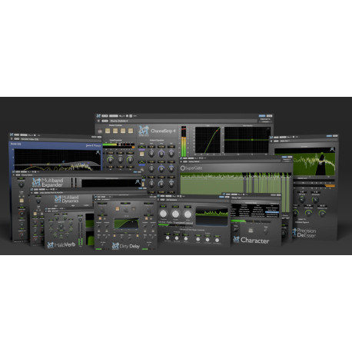Click the Multiband Expander logo icon

pos(36,182)
